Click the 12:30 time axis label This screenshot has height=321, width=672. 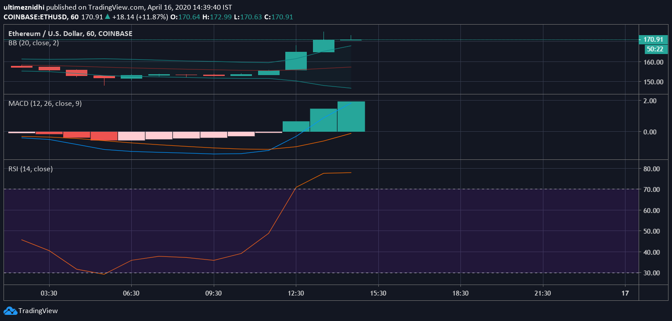(296, 293)
